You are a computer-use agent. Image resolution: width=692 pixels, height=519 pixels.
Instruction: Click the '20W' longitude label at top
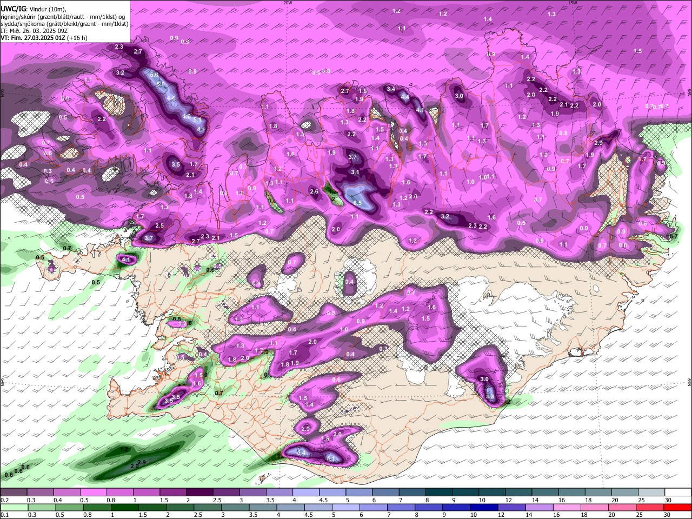point(288,3)
